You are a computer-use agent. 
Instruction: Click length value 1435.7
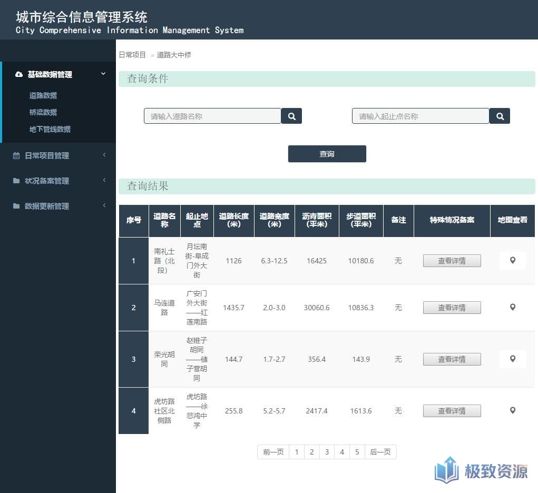[x=233, y=308]
